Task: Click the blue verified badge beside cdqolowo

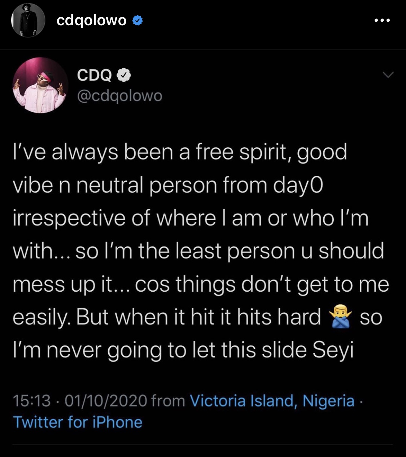Action: [137, 21]
